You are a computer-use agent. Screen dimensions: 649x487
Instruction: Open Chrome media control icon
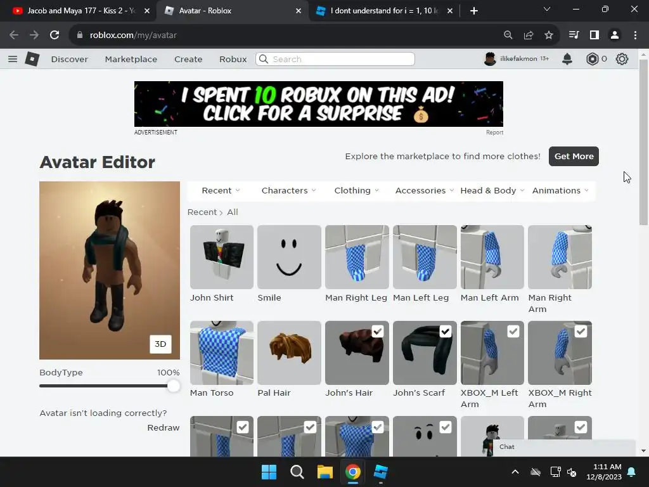point(574,36)
